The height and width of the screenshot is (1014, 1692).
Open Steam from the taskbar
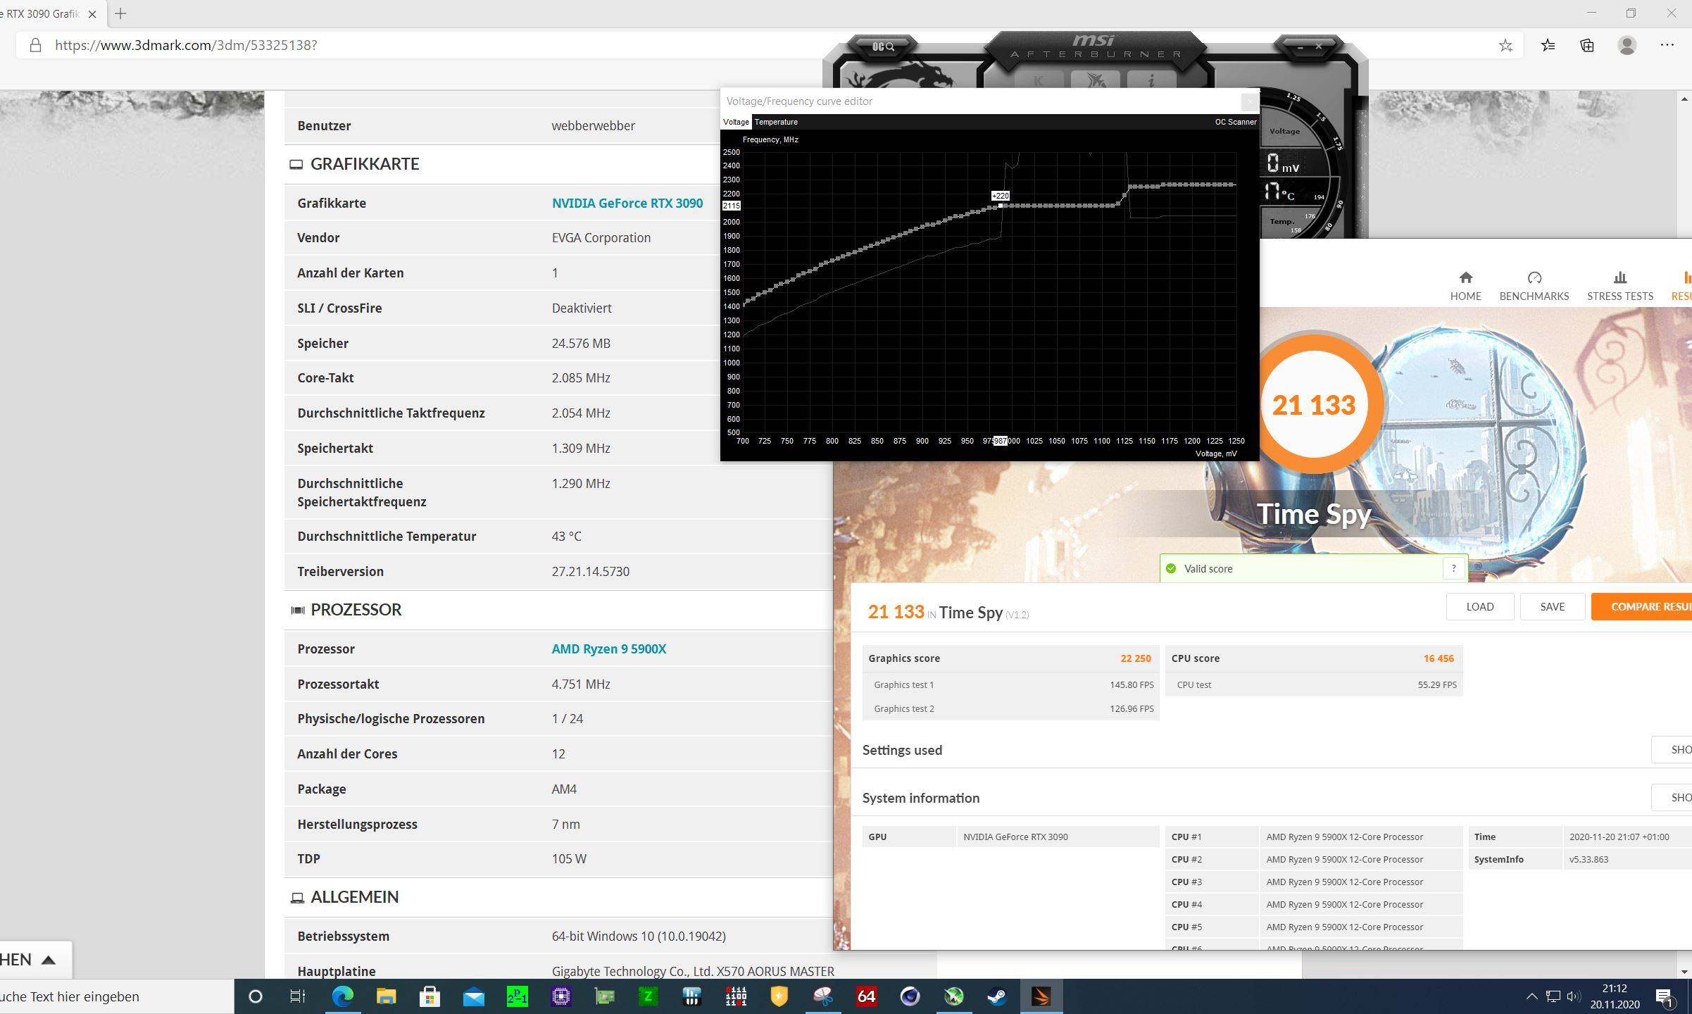click(997, 996)
